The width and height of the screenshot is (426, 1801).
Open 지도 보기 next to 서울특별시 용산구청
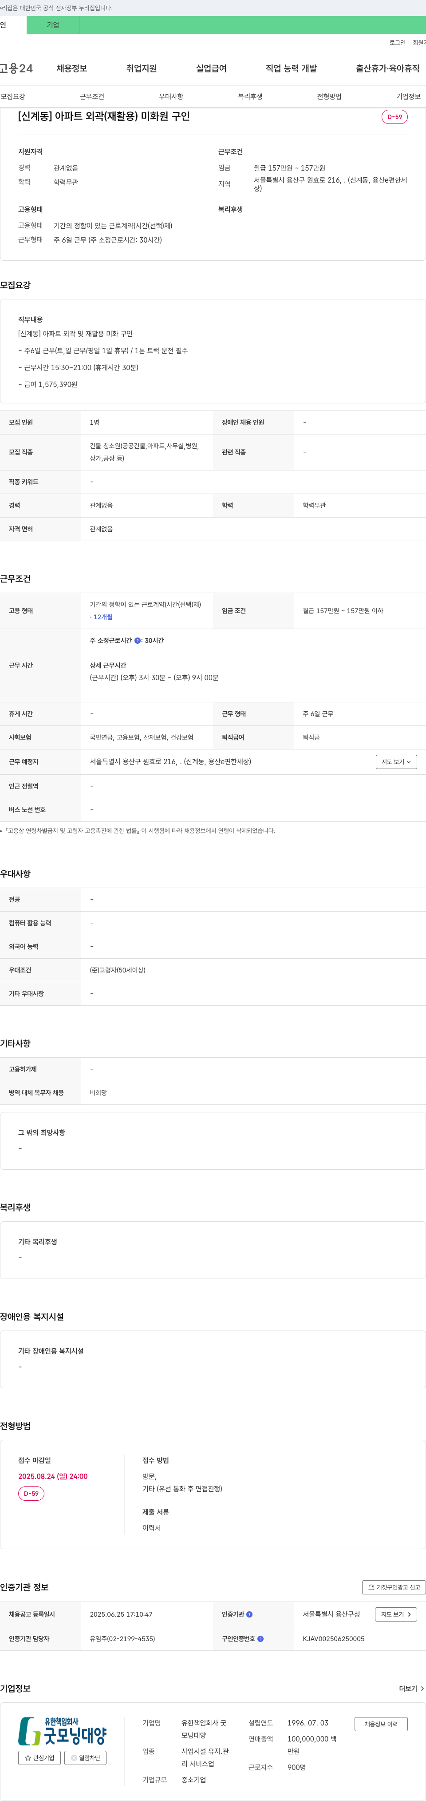396,1614
